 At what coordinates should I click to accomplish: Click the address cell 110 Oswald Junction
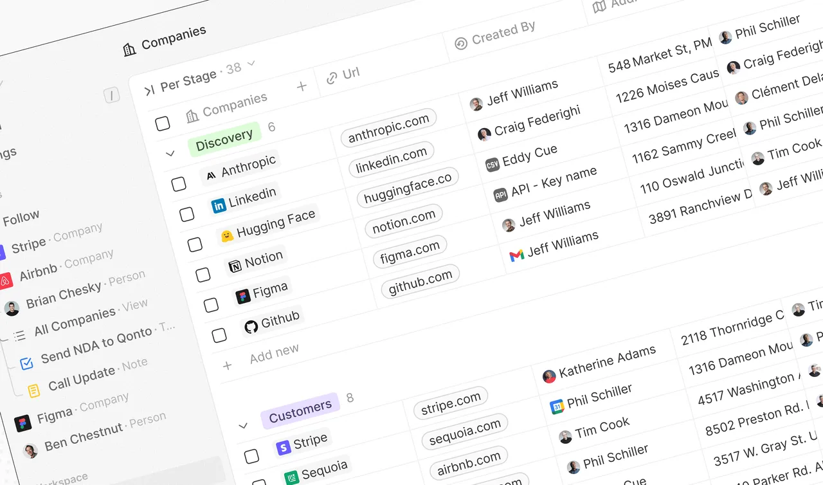692,176
